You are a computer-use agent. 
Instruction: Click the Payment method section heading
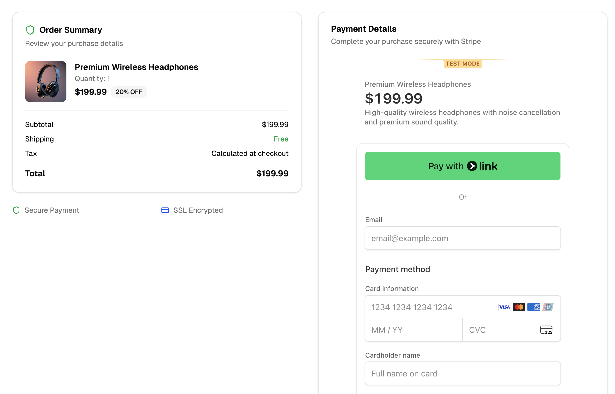(397, 269)
